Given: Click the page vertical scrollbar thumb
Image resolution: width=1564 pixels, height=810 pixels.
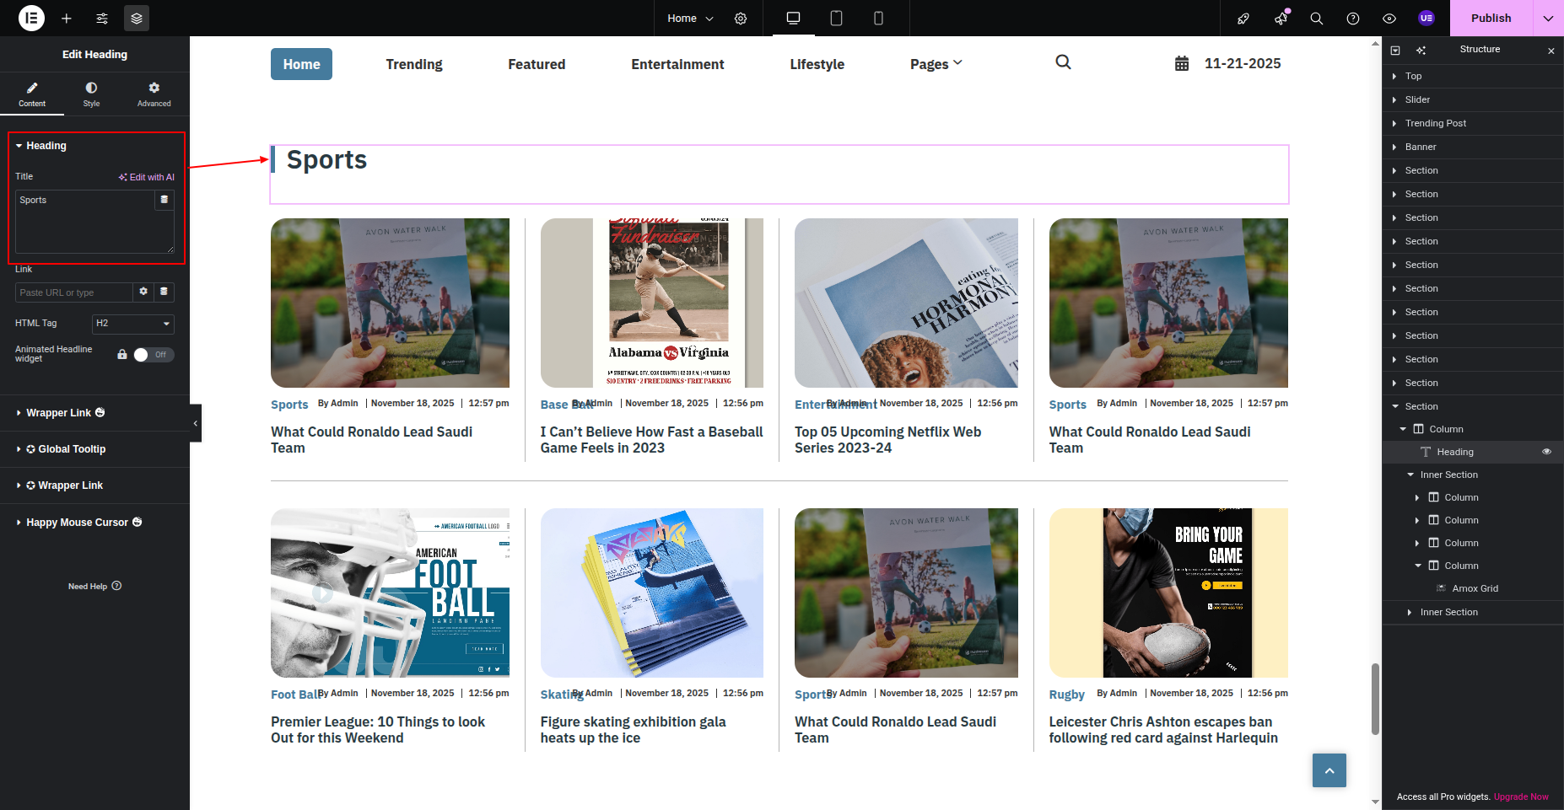Looking at the screenshot, I should pyautogui.click(x=1375, y=698).
